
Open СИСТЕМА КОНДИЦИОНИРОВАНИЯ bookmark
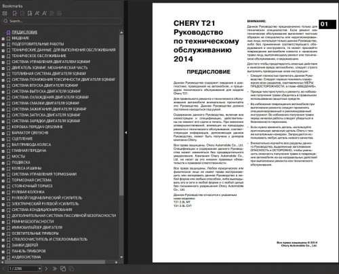[42, 210]
